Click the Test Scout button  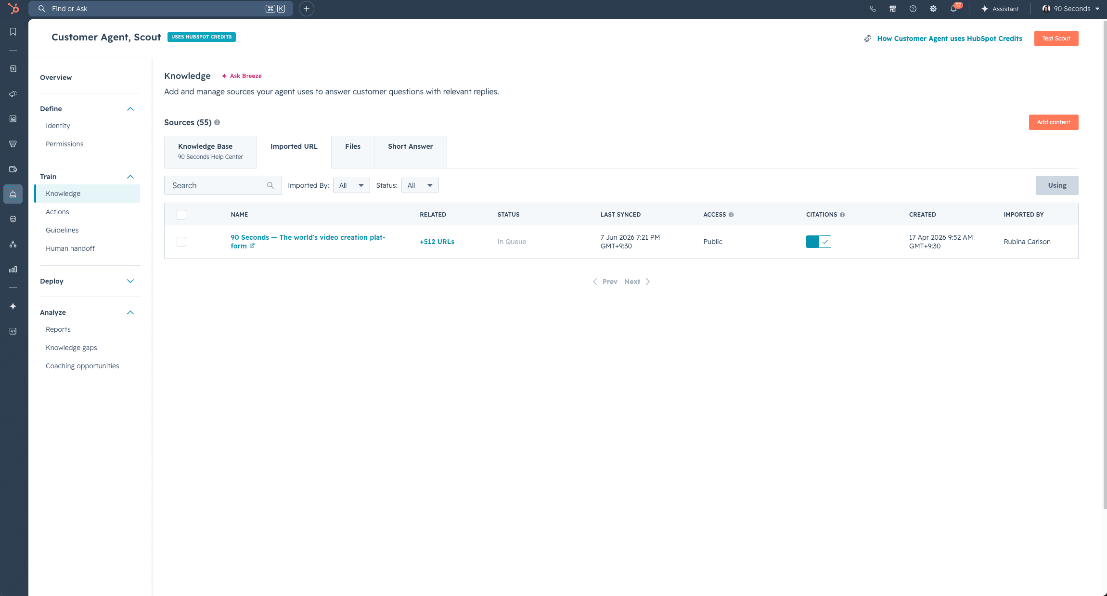1056,39
